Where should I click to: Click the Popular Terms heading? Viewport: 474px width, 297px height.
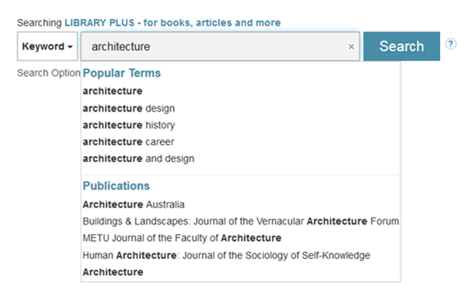[x=121, y=73]
